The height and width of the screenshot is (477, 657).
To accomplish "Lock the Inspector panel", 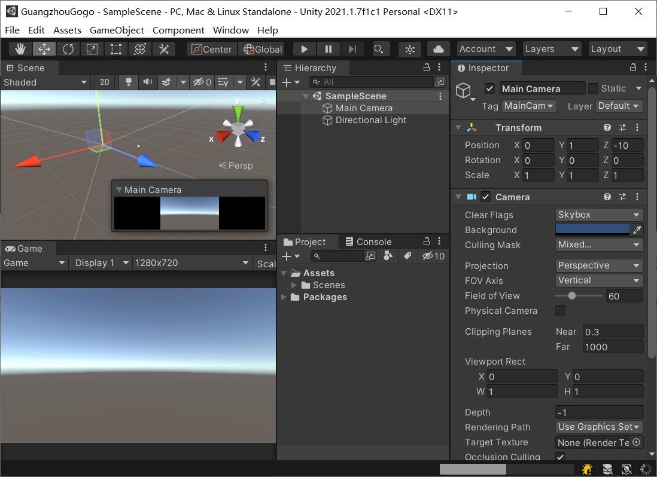I will coord(633,67).
